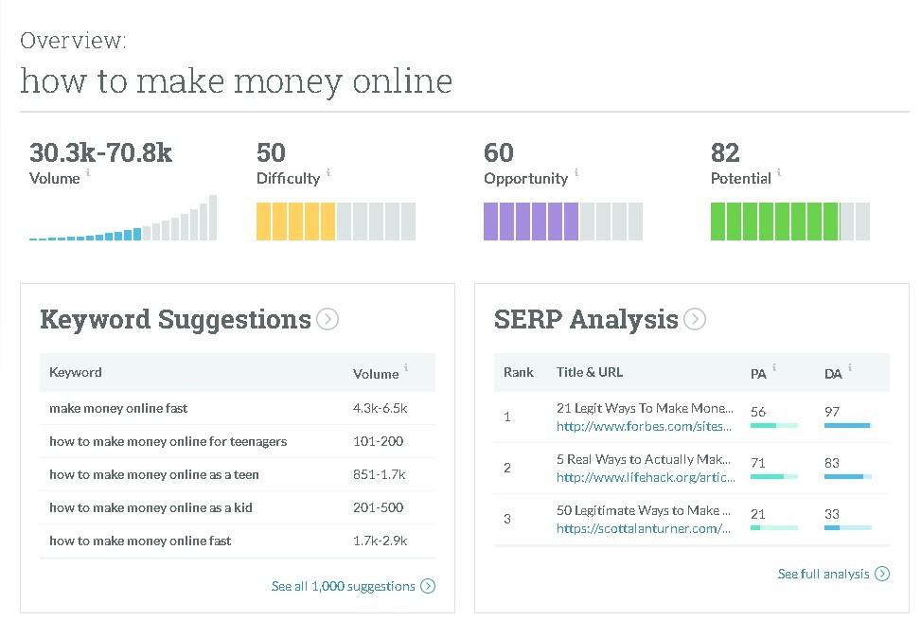Click arrow icon after See full analysis

point(882,574)
